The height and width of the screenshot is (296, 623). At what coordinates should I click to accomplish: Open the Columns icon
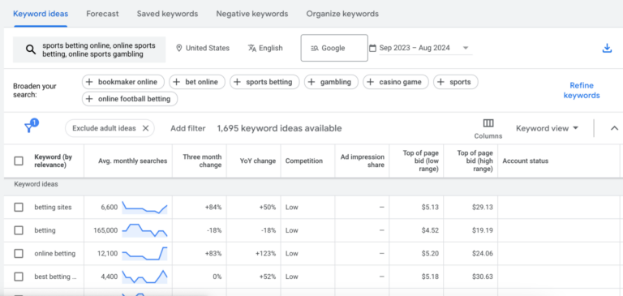pos(488,128)
